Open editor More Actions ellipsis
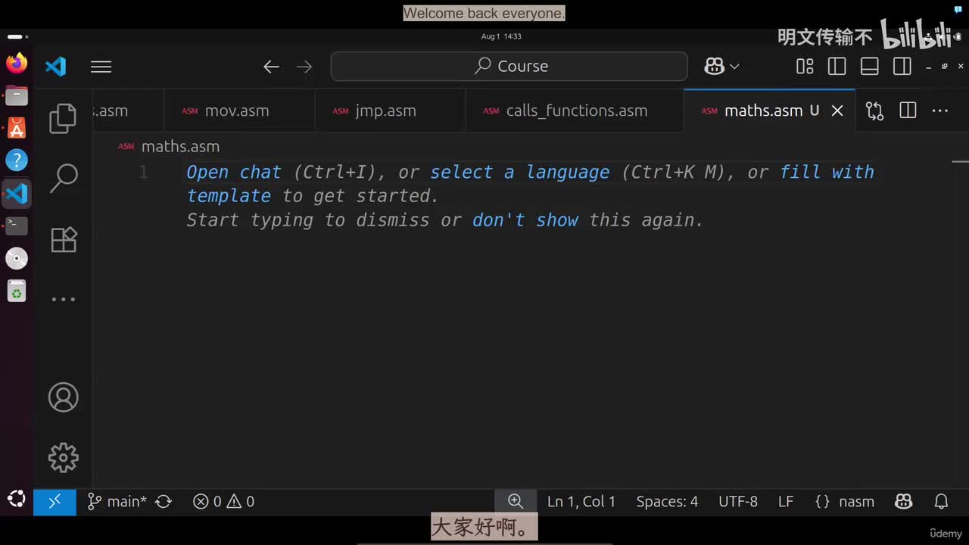The height and width of the screenshot is (545, 969). (x=940, y=111)
